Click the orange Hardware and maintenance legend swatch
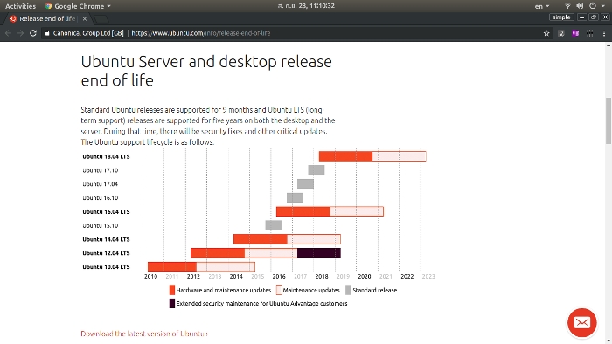 [171, 290]
